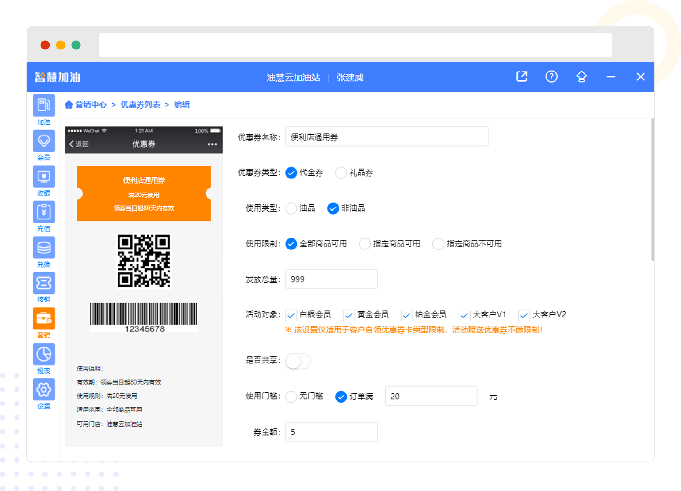Viewport: 681px width, 491px height.
Task: Click the red macOS close dot
Action: [45, 45]
